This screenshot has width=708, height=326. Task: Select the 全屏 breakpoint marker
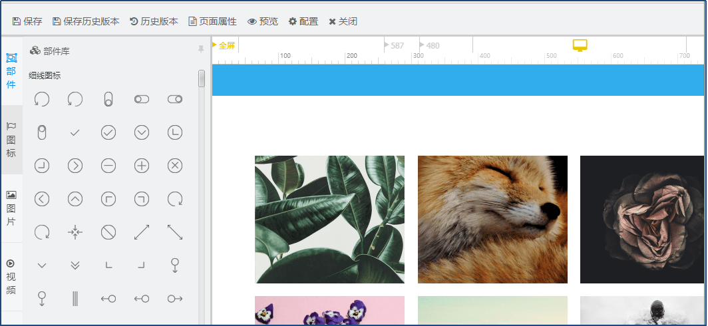(x=224, y=45)
